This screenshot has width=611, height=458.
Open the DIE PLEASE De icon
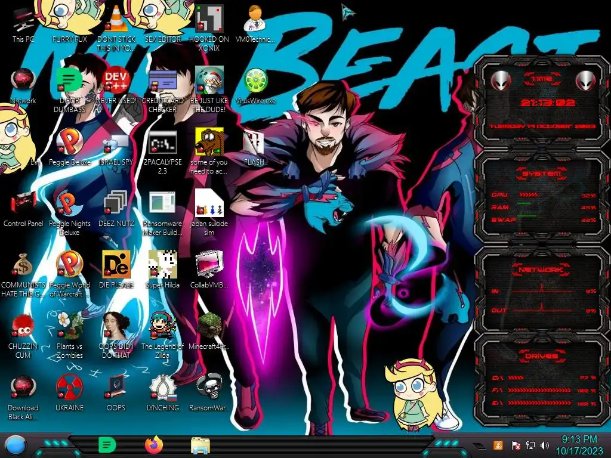click(116, 264)
